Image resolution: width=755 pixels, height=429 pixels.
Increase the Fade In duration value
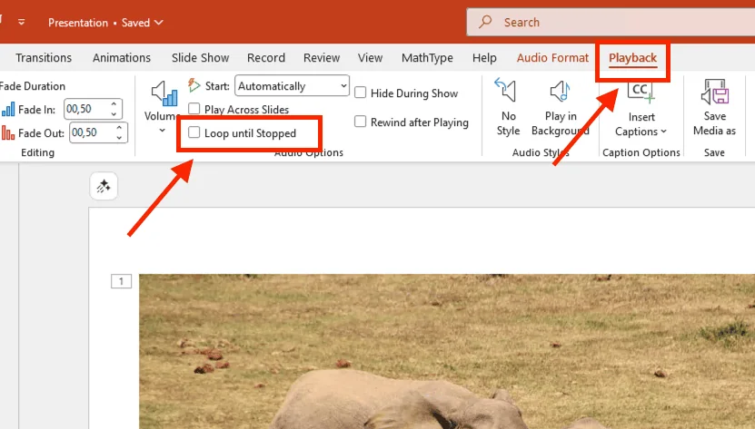click(115, 104)
